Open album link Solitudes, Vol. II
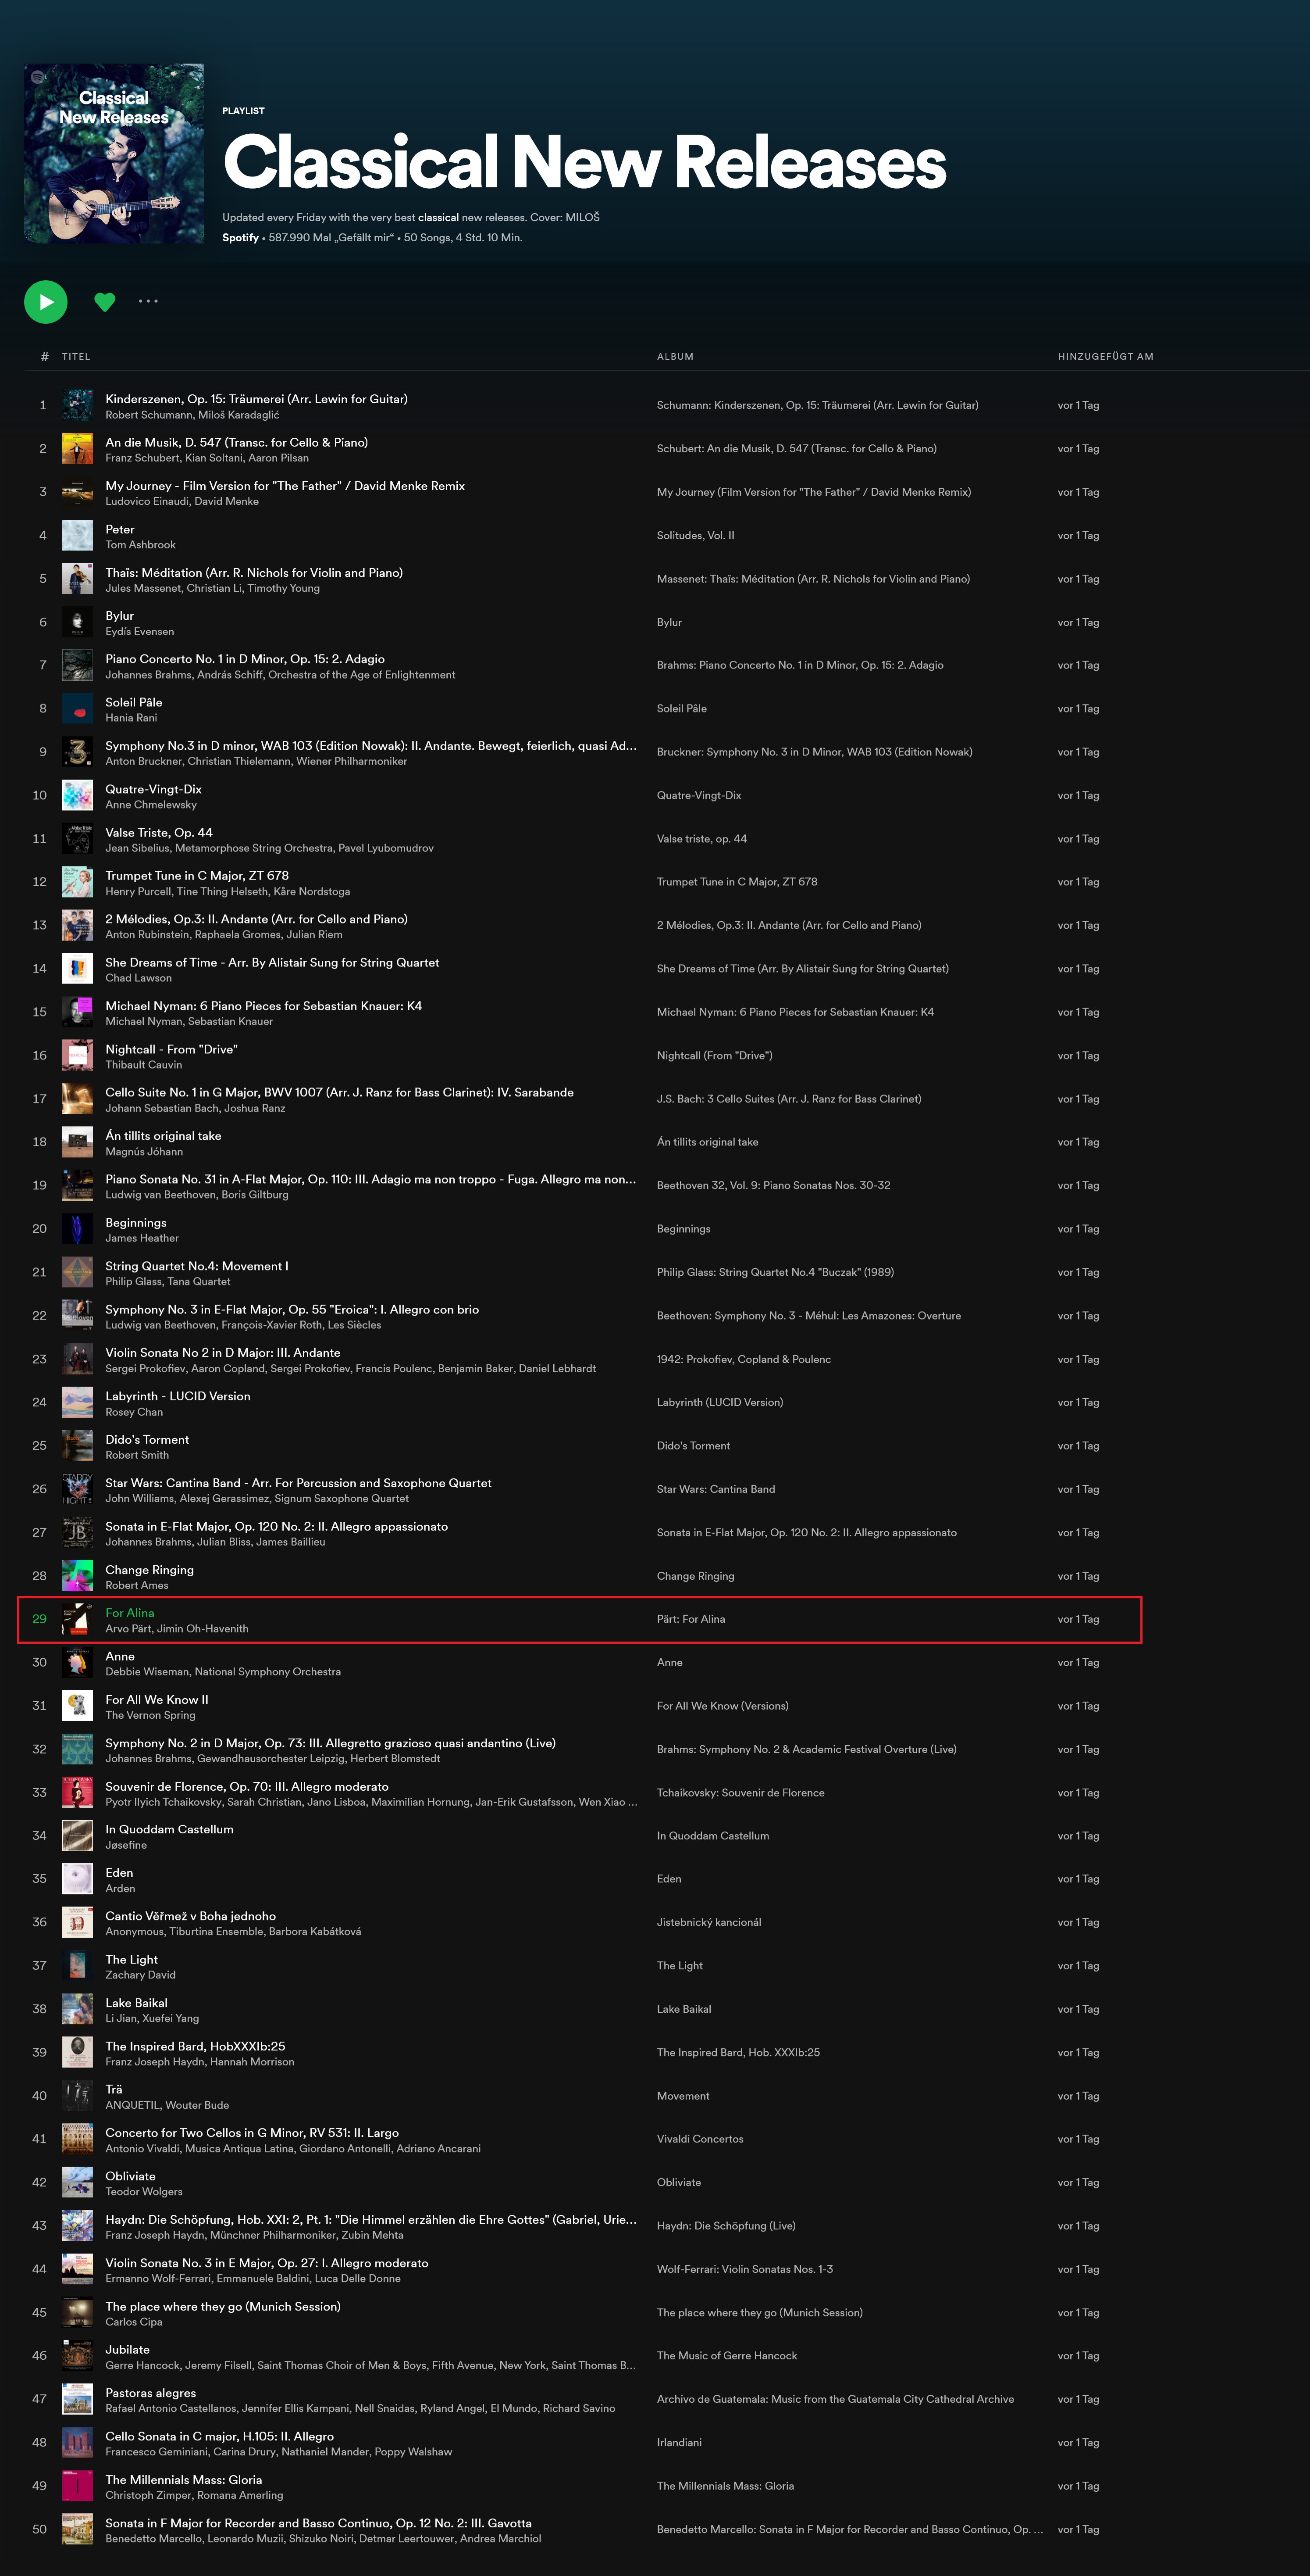The image size is (1310, 2576). point(695,535)
